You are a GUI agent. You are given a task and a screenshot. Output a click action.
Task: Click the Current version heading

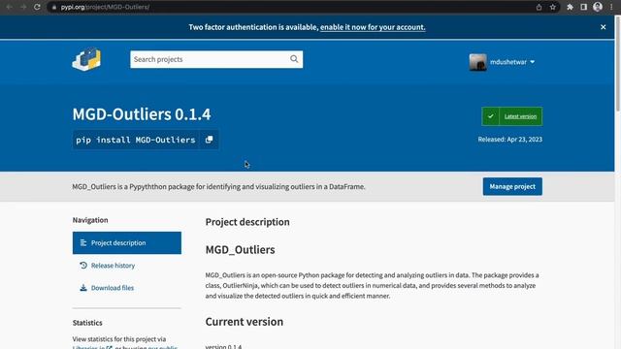245,322
